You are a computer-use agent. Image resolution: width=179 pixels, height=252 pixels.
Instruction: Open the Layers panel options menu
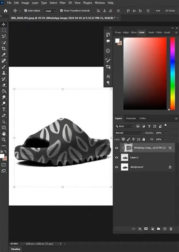click(x=176, y=118)
